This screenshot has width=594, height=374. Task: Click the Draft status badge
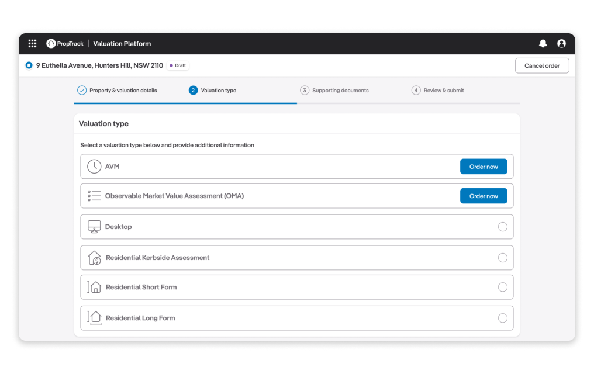pyautogui.click(x=178, y=65)
